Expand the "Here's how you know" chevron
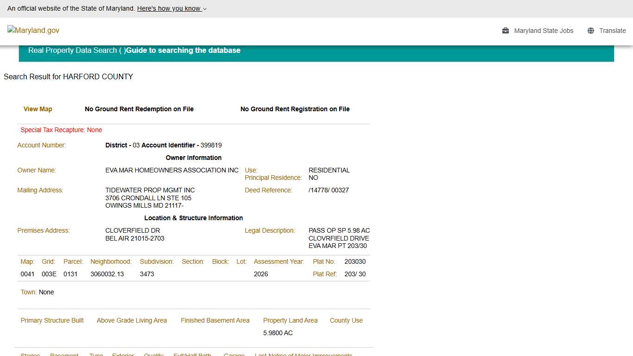Image resolution: width=633 pixels, height=356 pixels. (205, 9)
